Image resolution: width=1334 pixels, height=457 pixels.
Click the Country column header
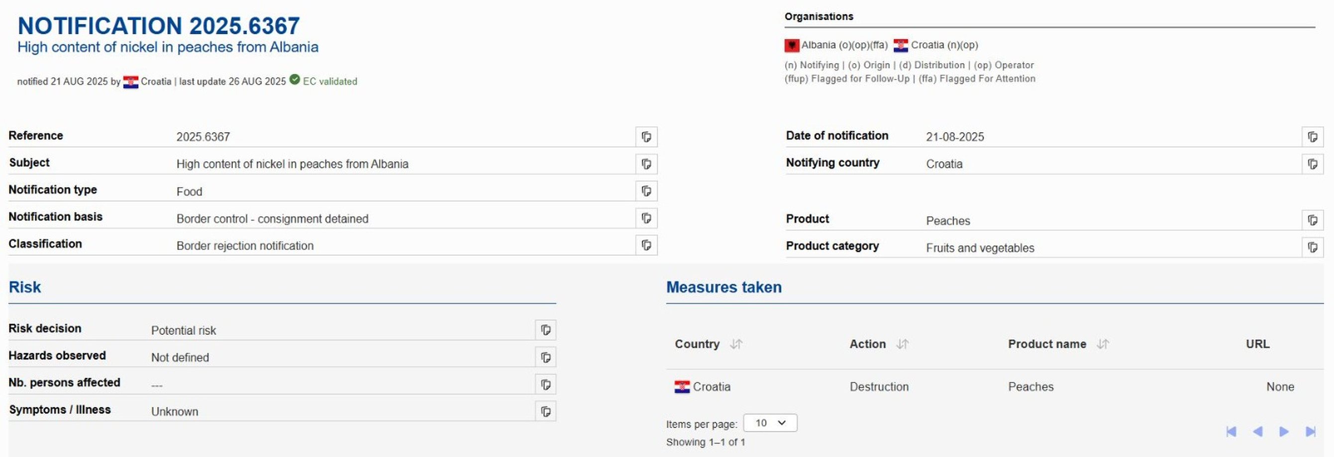click(x=697, y=344)
